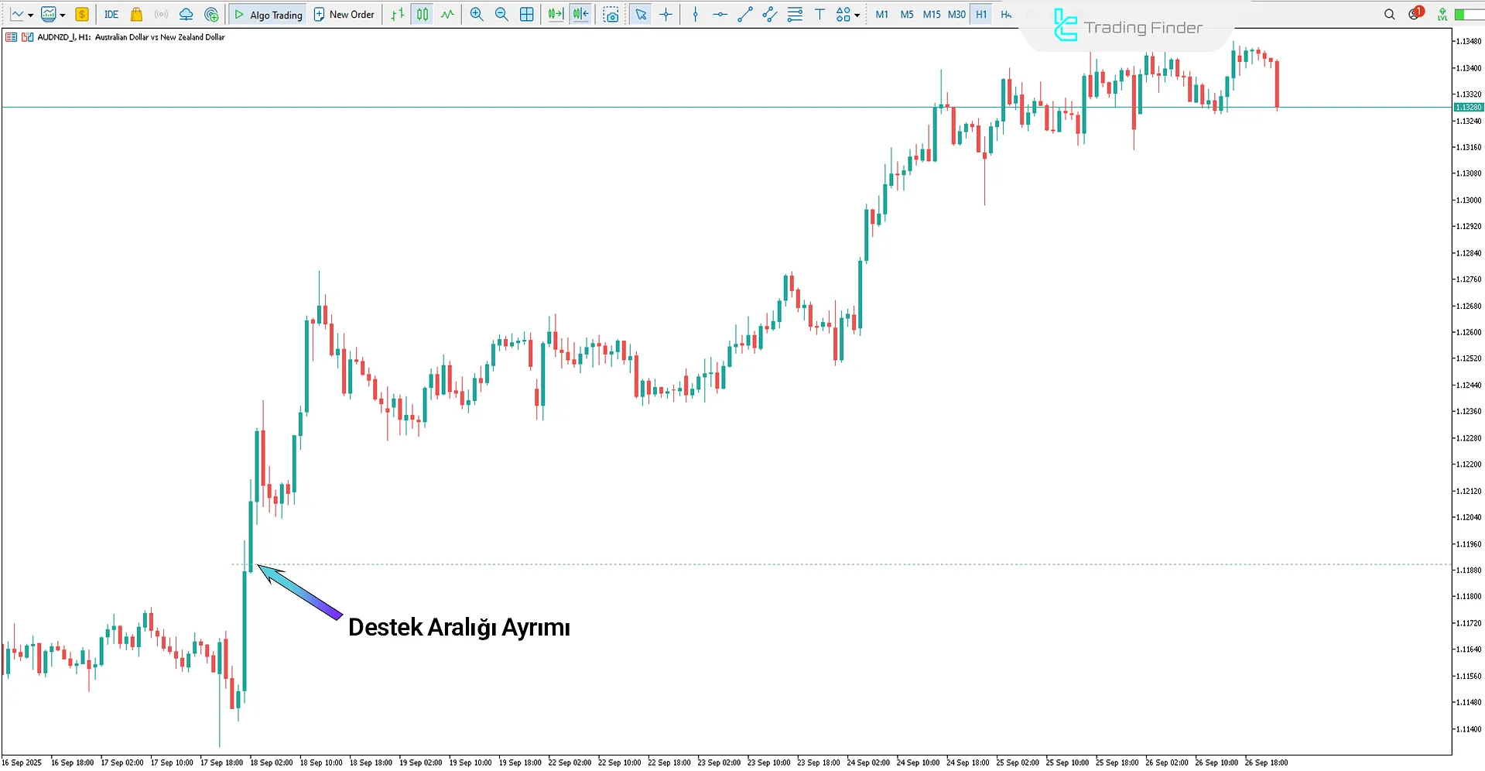1485x771 pixels.
Task: Click the New Order button
Action: coord(344,15)
